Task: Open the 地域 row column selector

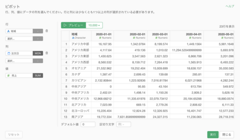Action: pyautogui.click(x=19, y=31)
